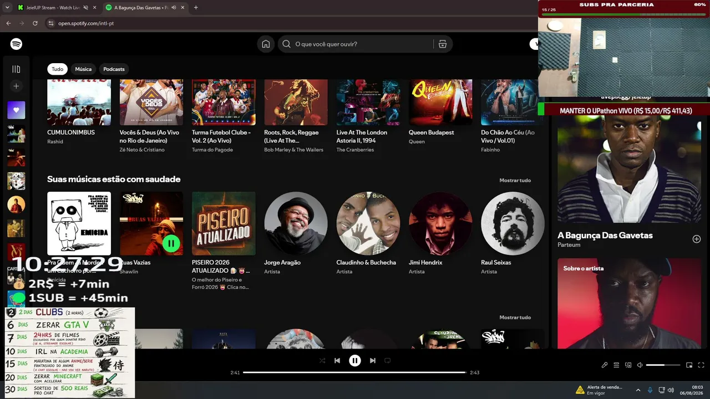Open a new browser tab
The height and width of the screenshot is (399, 710).
point(196,8)
